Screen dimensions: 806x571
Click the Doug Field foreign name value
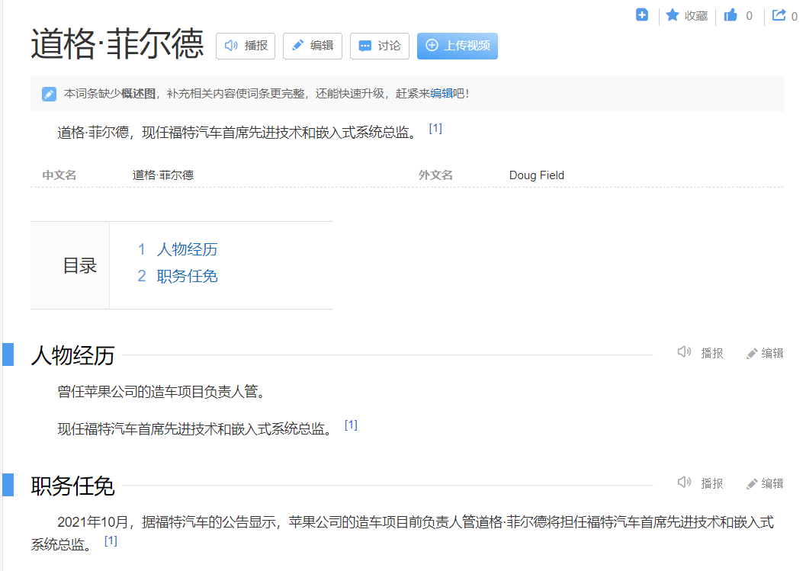coord(537,175)
